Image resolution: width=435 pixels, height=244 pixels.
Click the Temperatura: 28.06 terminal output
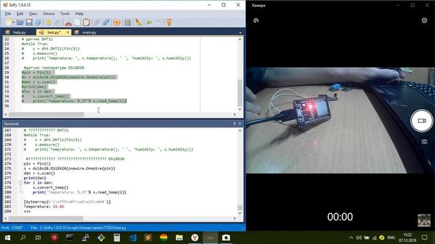tap(43, 207)
